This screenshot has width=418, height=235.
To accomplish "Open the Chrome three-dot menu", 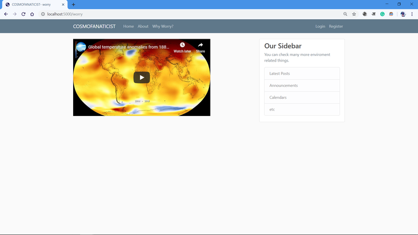I will (412, 14).
